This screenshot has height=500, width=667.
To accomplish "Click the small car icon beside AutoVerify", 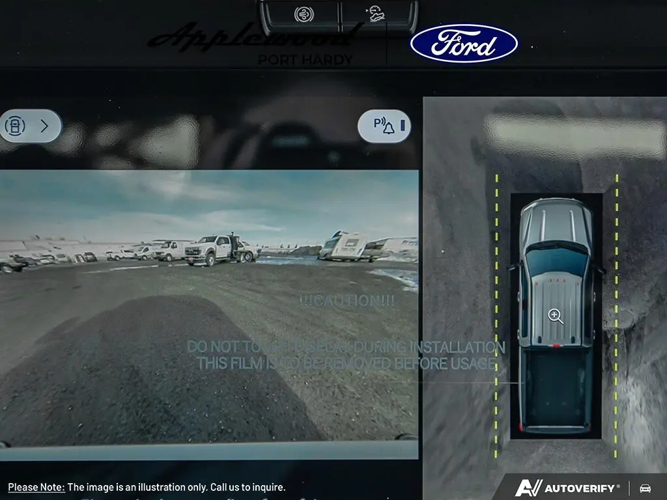I will pyautogui.click(x=645, y=488).
